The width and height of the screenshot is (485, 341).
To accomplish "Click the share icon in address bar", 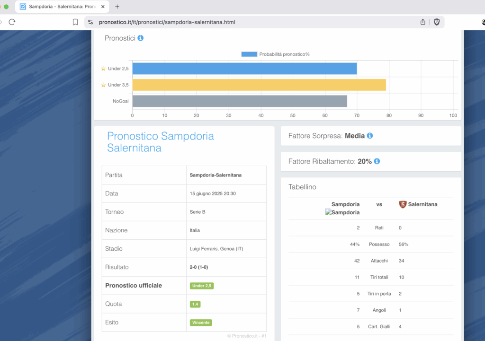I will 422,22.
